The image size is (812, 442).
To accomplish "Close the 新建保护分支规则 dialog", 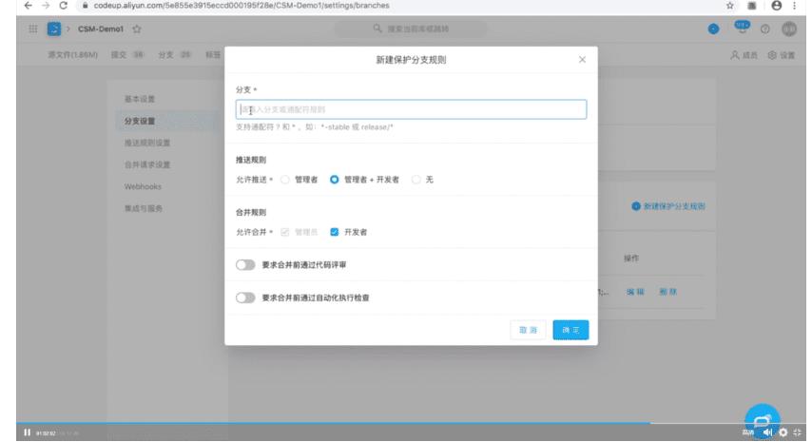I will [x=582, y=60].
